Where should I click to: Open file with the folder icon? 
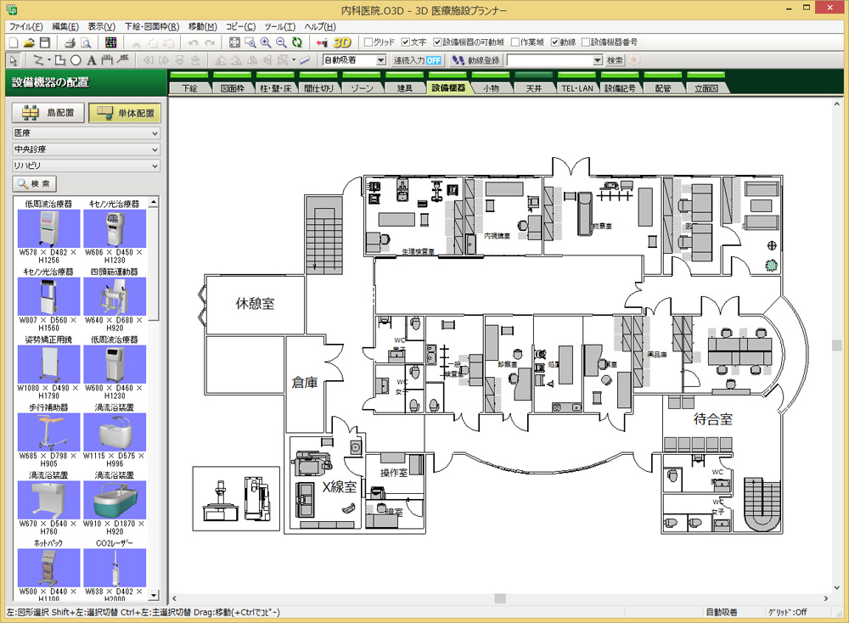click(x=29, y=42)
